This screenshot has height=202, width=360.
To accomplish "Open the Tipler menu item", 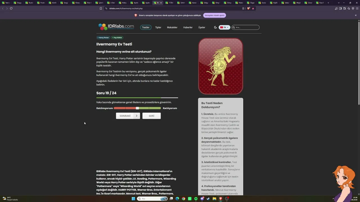I will click(158, 27).
